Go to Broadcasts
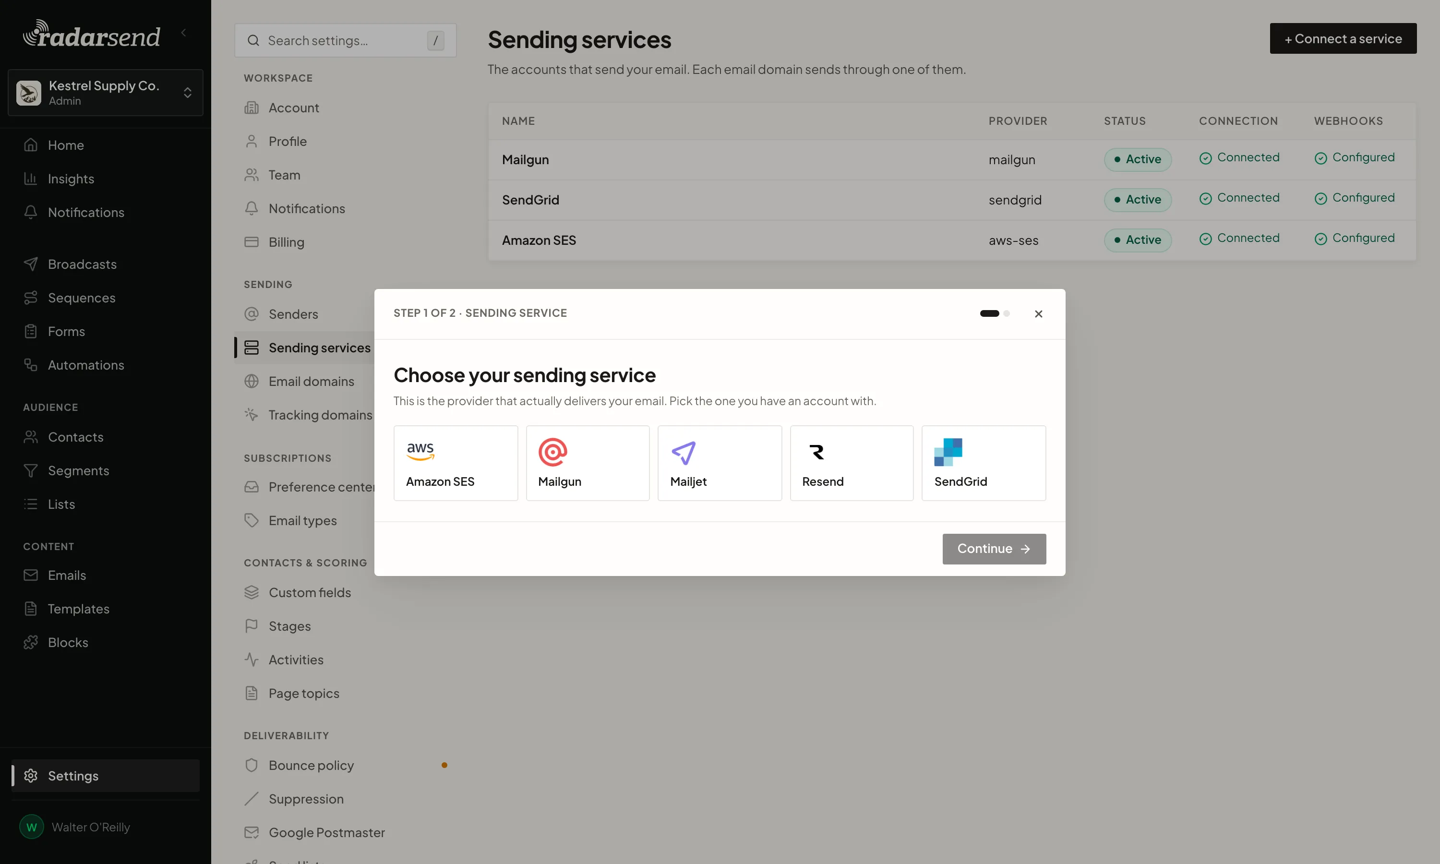This screenshot has height=864, width=1440. (x=105, y=264)
